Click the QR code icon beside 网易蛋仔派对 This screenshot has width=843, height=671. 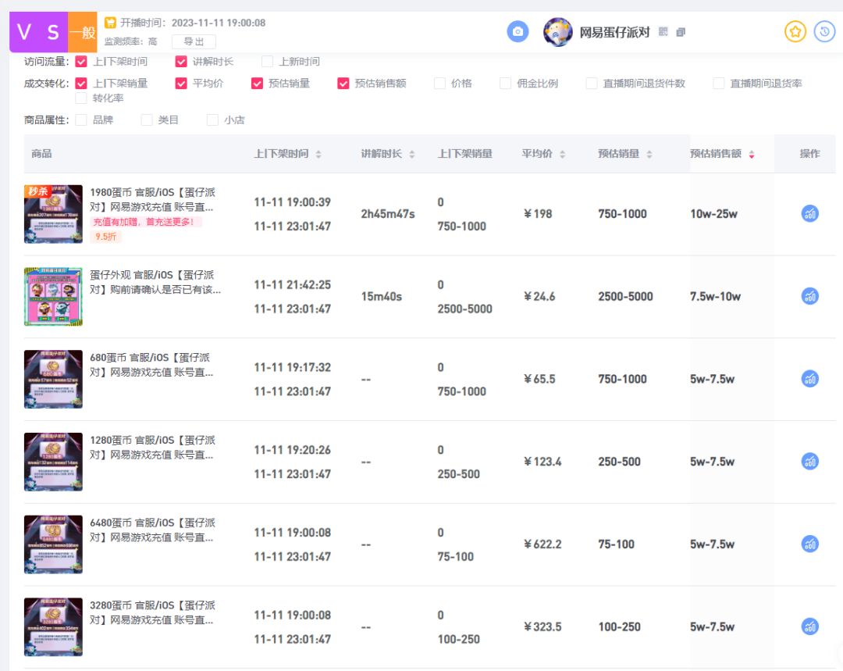[663, 32]
